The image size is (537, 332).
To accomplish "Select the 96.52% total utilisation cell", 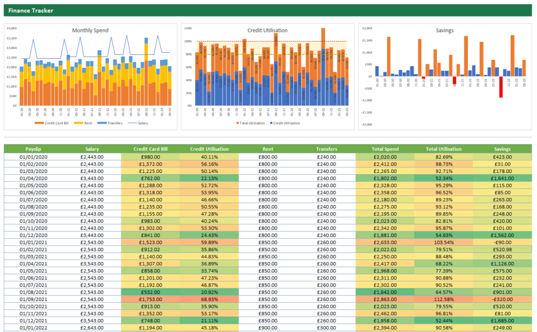I will click(x=443, y=193).
